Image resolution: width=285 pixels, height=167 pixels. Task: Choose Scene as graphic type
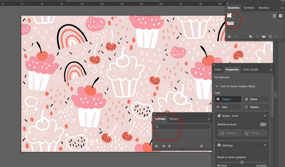(x=256, y=99)
